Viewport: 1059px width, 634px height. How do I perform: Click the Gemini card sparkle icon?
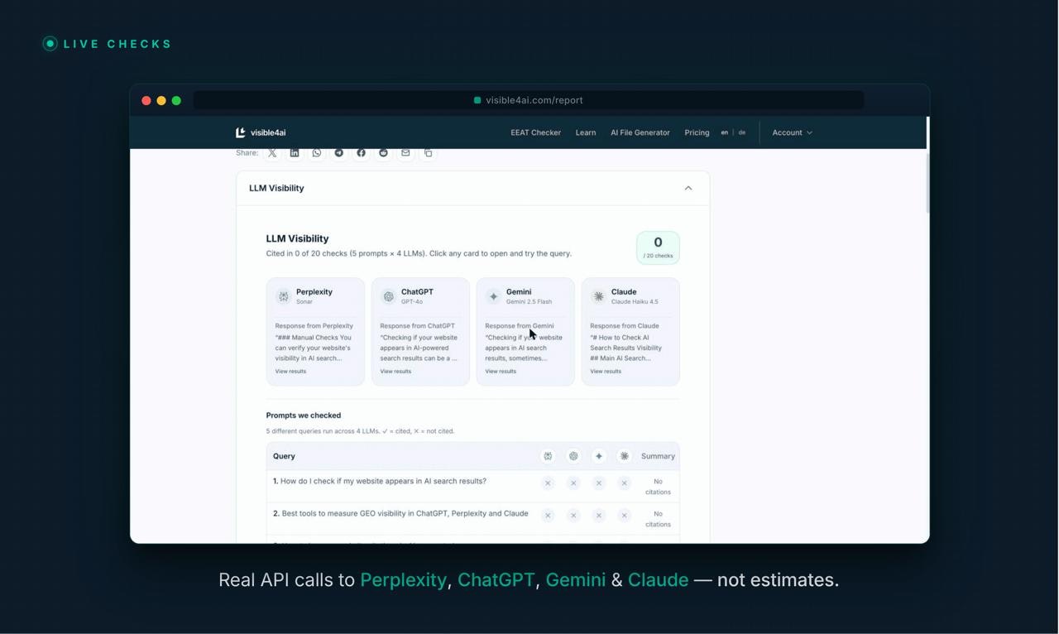point(494,296)
